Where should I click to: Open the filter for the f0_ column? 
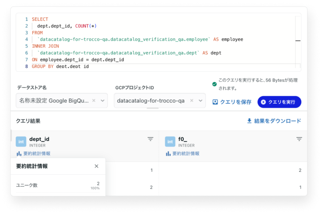pos(299,139)
